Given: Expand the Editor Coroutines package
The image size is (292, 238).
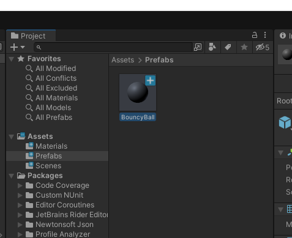Looking at the screenshot, I should pyautogui.click(x=20, y=205).
